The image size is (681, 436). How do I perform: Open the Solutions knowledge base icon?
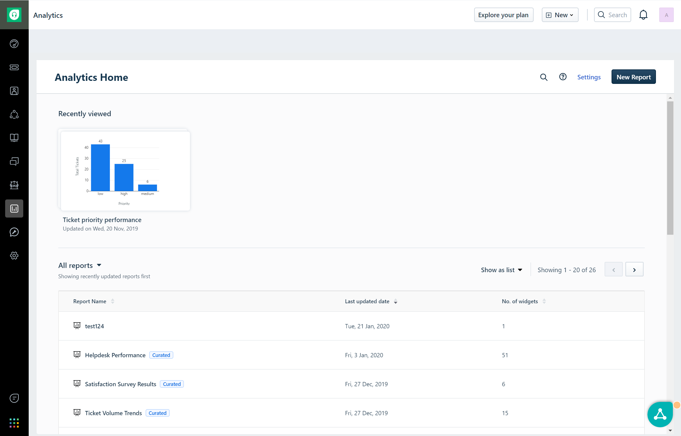[x=14, y=138]
